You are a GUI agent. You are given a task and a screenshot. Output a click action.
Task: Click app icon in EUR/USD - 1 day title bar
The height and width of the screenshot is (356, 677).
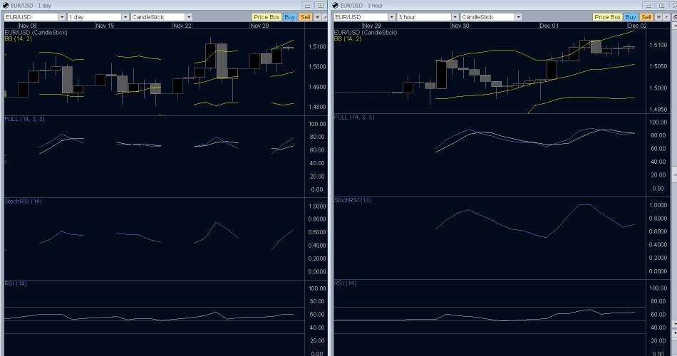(x=6, y=5)
